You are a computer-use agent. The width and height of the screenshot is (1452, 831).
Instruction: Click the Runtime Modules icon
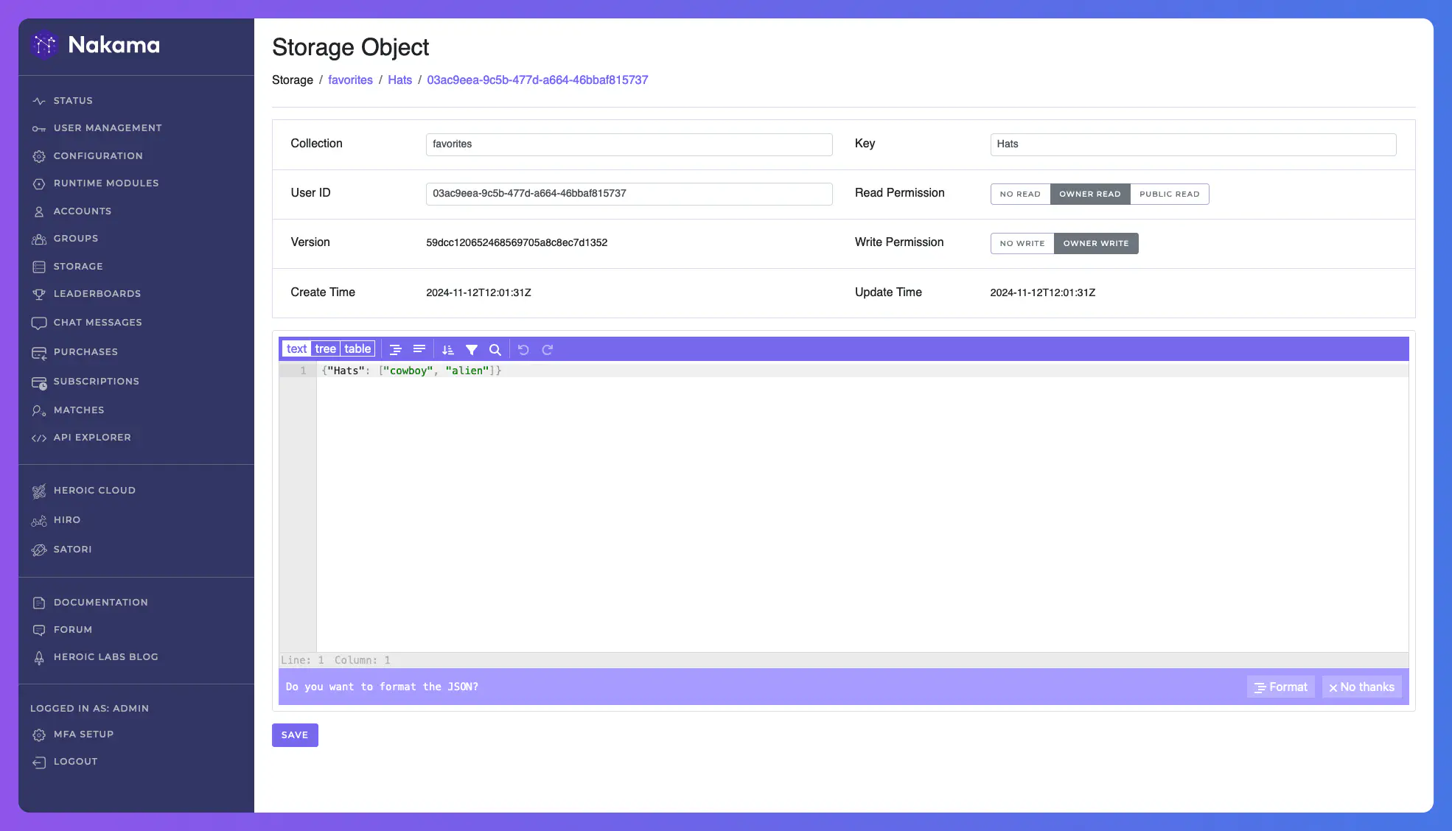39,183
